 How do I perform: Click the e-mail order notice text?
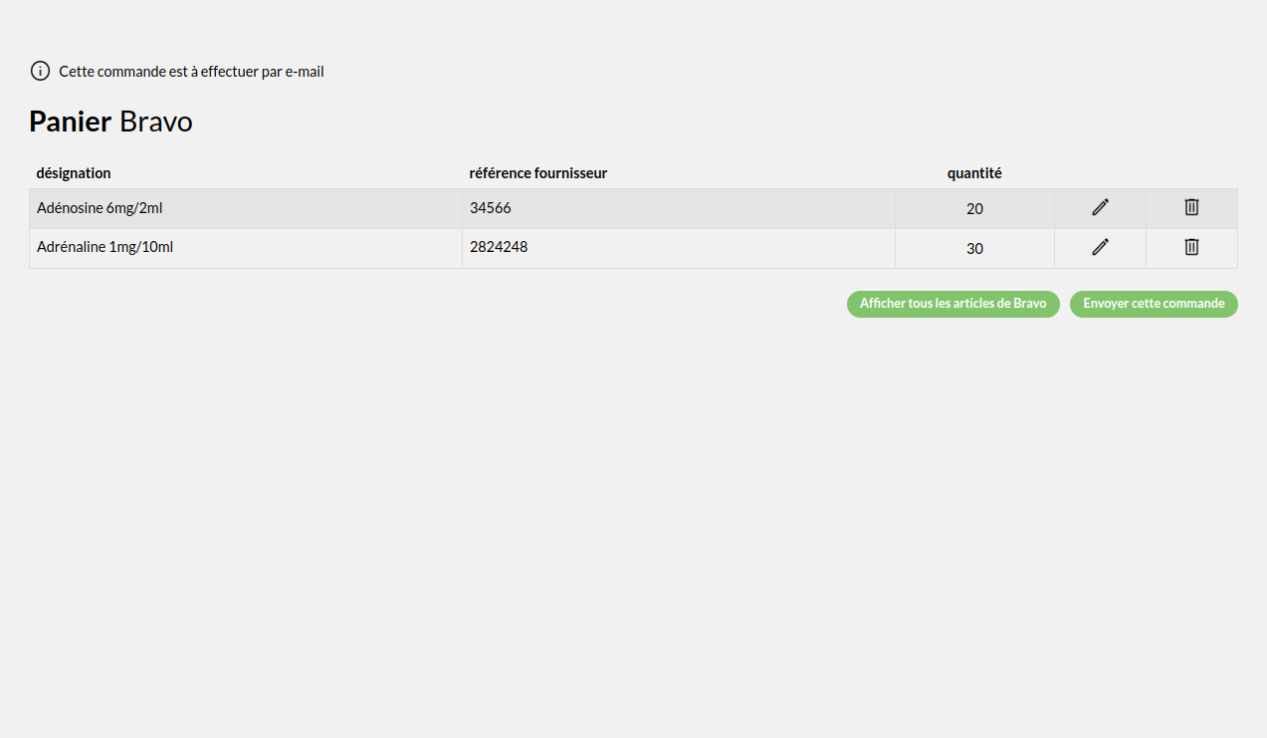pyautogui.click(x=191, y=72)
